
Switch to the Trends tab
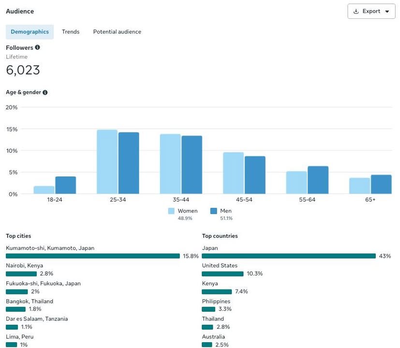[71, 32]
